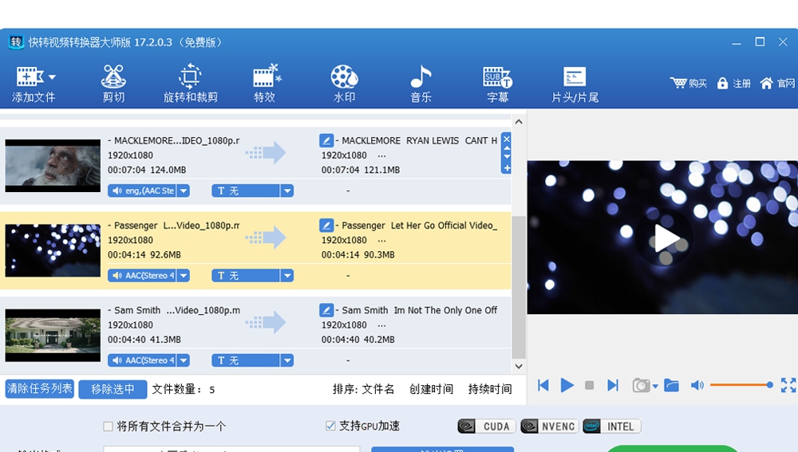
Task: Edit output name for Passenger file
Action: (326, 226)
